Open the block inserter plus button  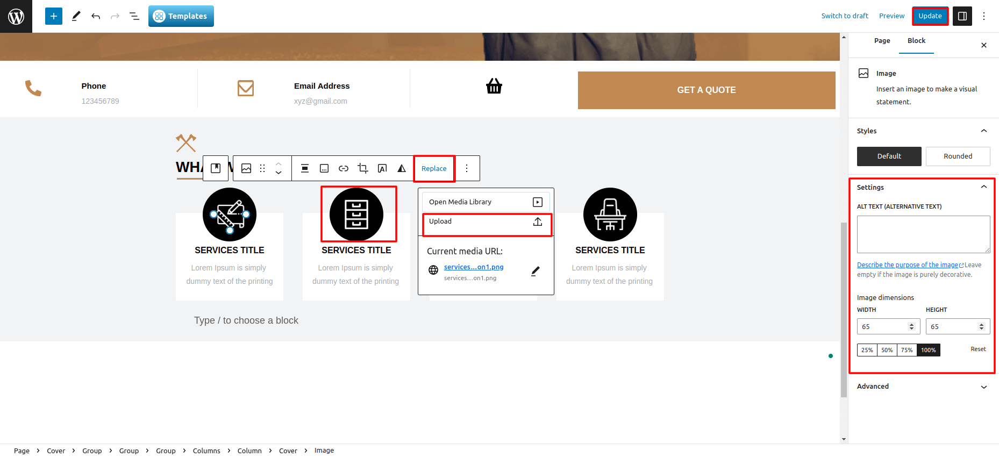pos(54,16)
